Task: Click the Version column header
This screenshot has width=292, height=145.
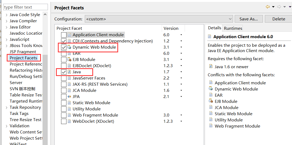Action: (x=173, y=28)
